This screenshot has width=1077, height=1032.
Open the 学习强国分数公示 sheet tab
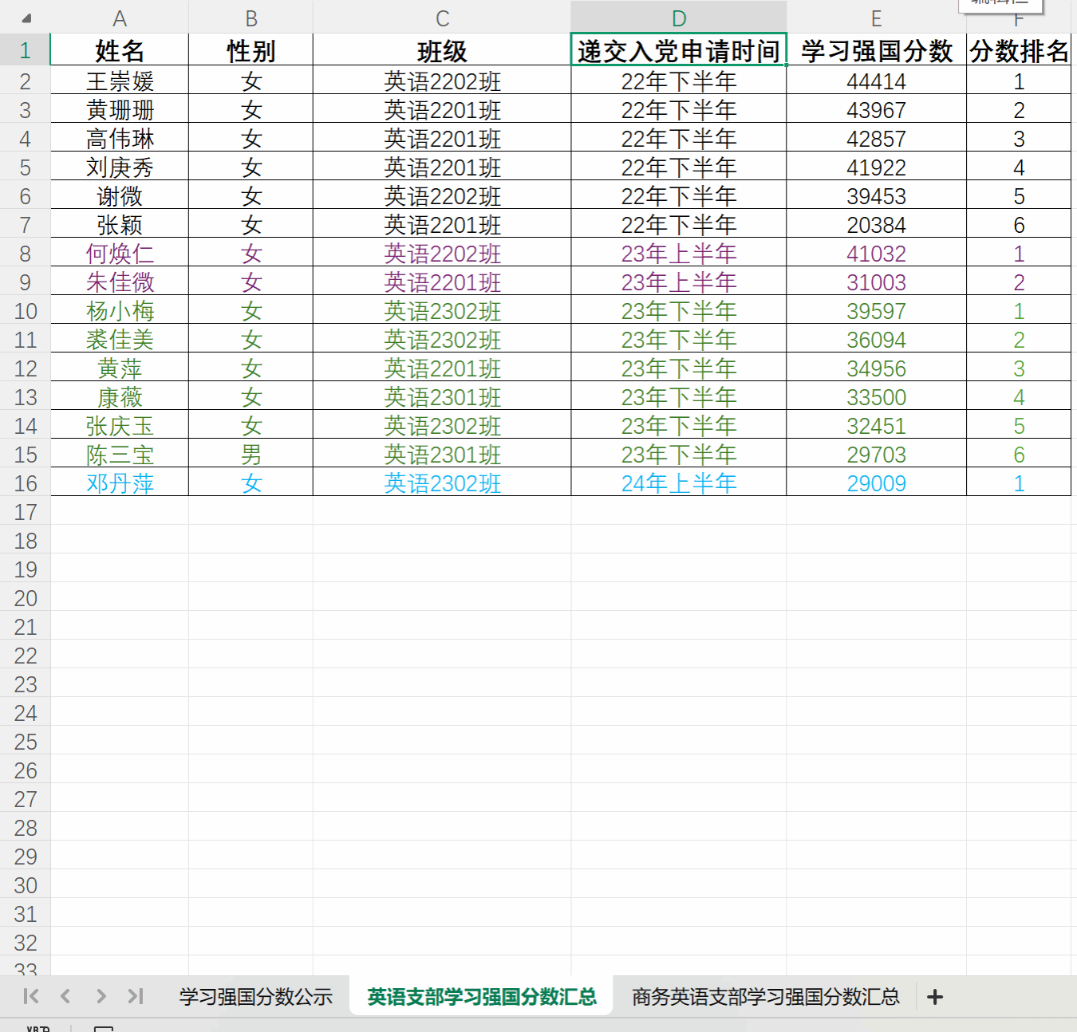coord(255,997)
